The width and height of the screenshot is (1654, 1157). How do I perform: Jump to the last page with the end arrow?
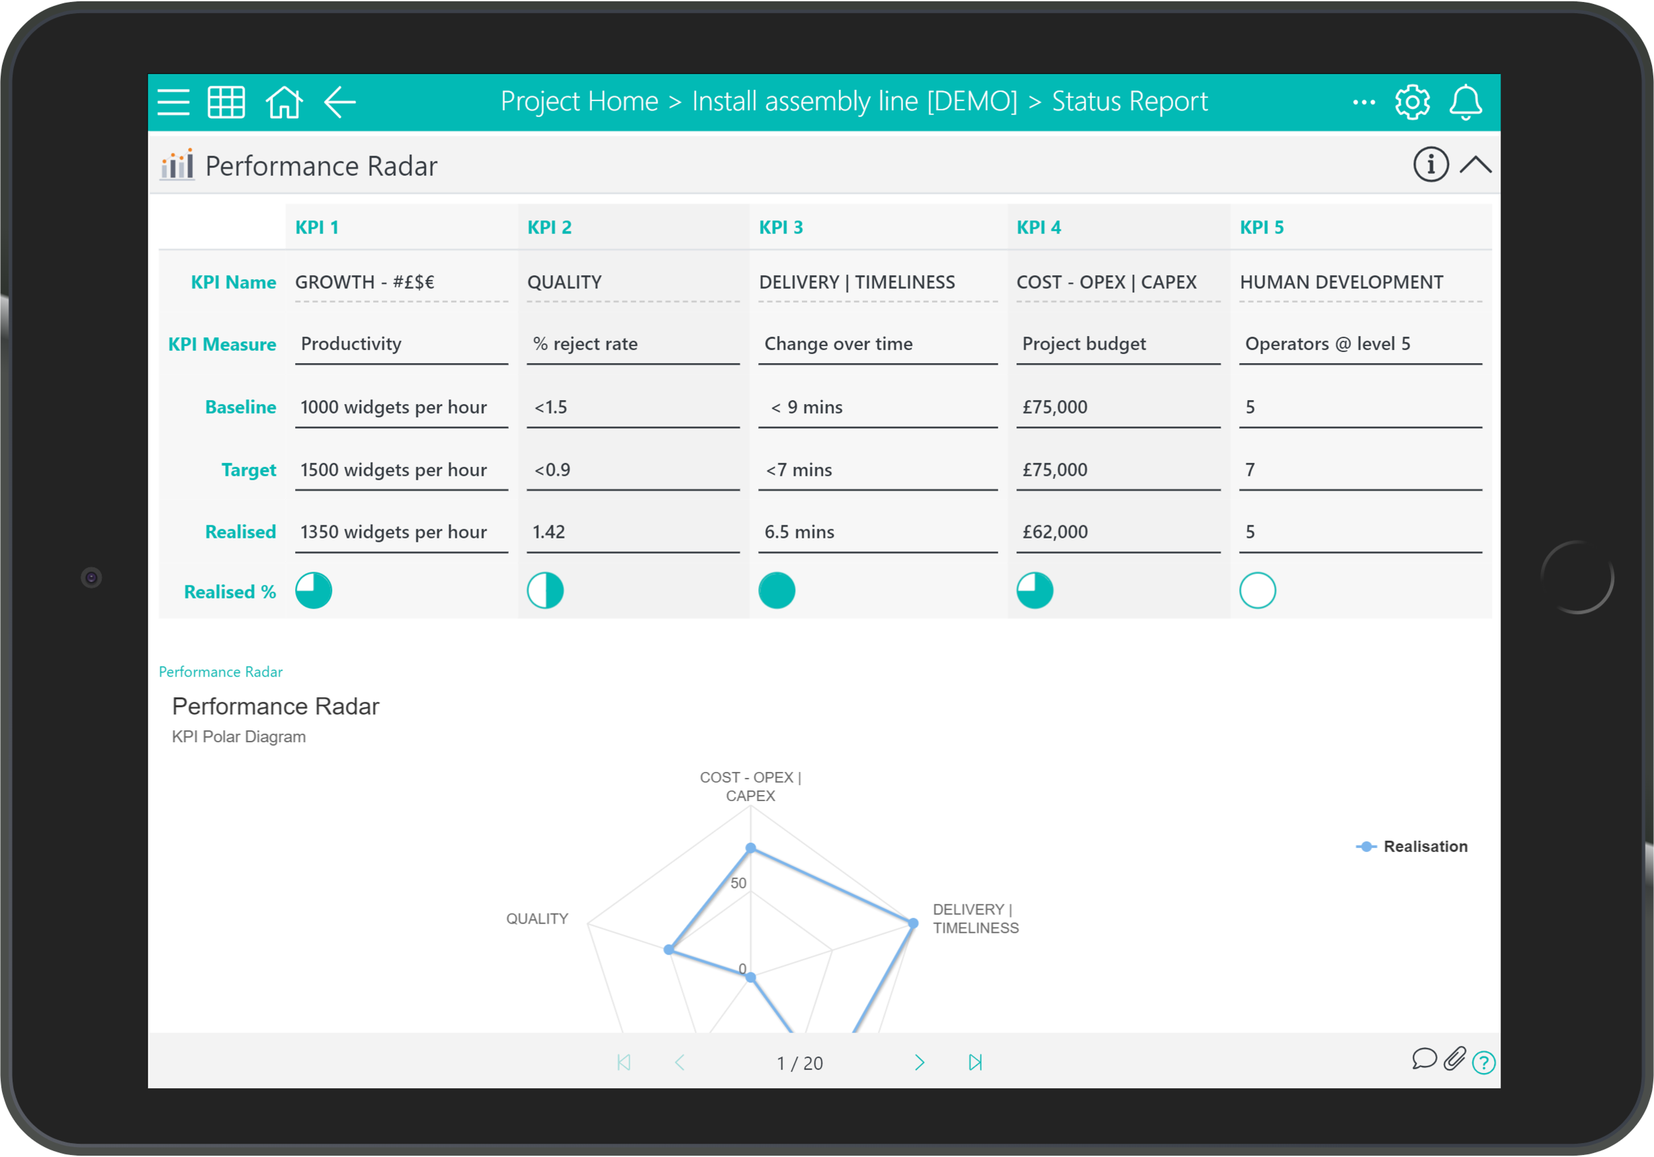(x=975, y=1062)
